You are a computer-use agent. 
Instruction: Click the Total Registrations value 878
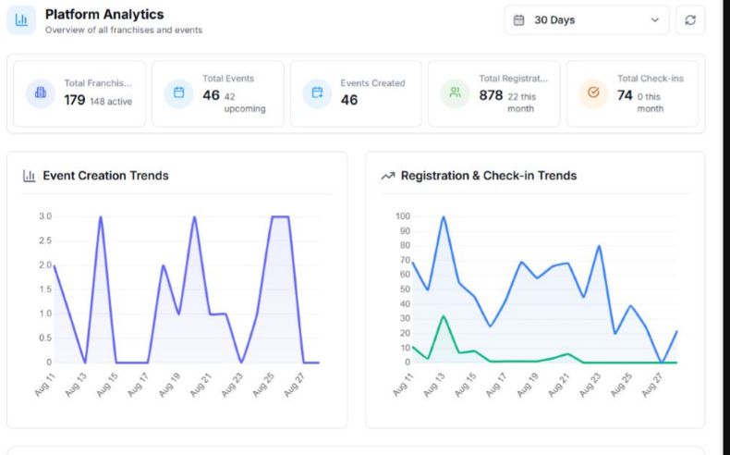[x=491, y=95]
